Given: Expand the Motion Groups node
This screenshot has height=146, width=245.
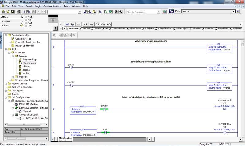Looking at the screenshot, I should pos(6,84).
